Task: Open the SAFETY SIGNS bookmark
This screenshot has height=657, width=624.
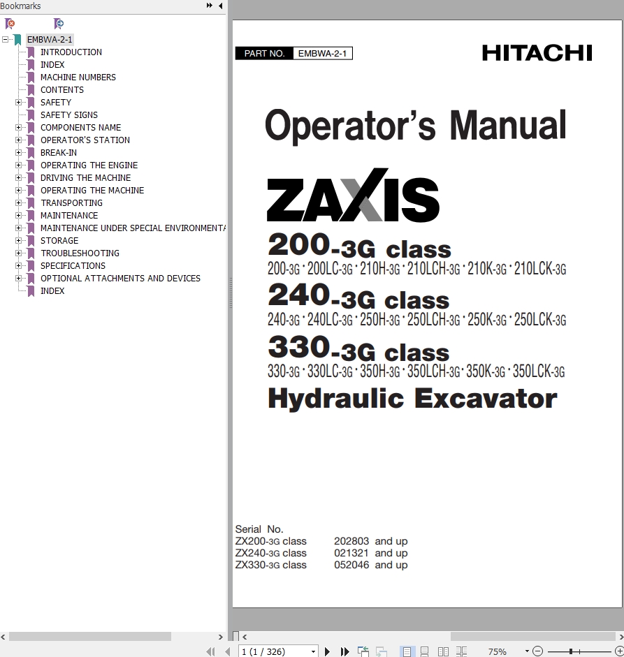Action: (68, 115)
